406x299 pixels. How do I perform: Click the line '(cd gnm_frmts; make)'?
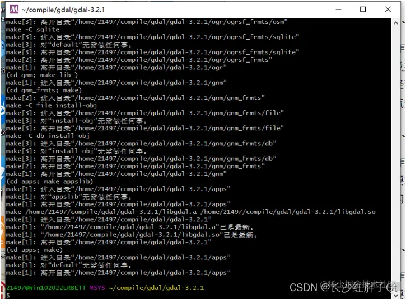coord(44,90)
